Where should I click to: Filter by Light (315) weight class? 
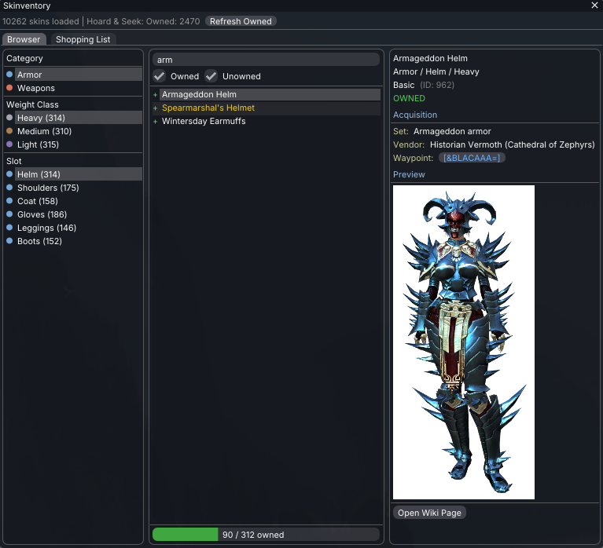79,144
